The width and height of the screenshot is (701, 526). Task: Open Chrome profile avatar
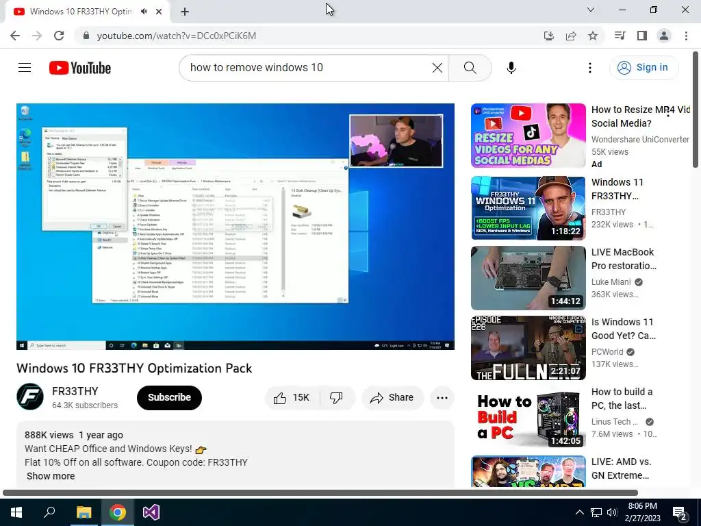pyautogui.click(x=664, y=36)
